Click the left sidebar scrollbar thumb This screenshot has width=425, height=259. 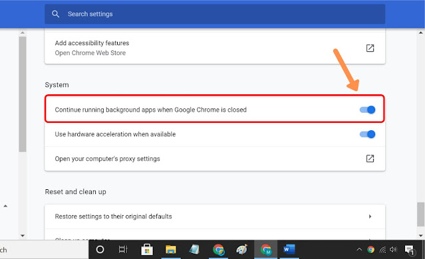[23, 94]
